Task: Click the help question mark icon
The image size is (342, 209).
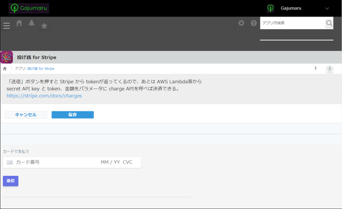Action: (254, 23)
